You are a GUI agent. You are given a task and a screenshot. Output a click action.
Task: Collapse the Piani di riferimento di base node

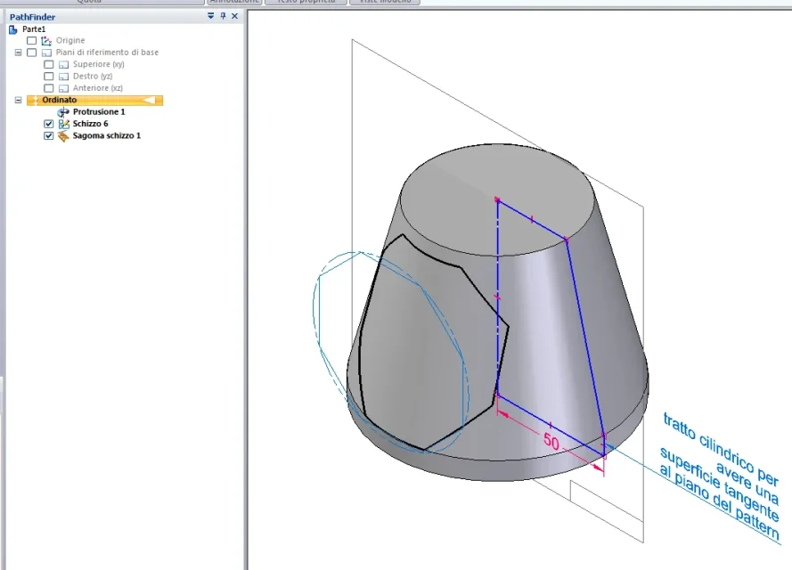[x=18, y=53]
